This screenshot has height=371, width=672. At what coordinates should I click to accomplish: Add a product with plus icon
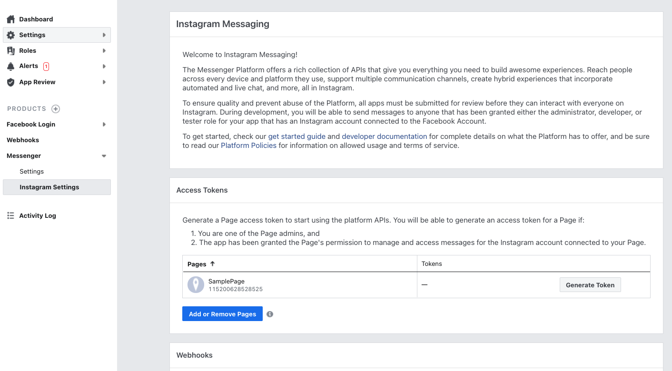pos(56,109)
